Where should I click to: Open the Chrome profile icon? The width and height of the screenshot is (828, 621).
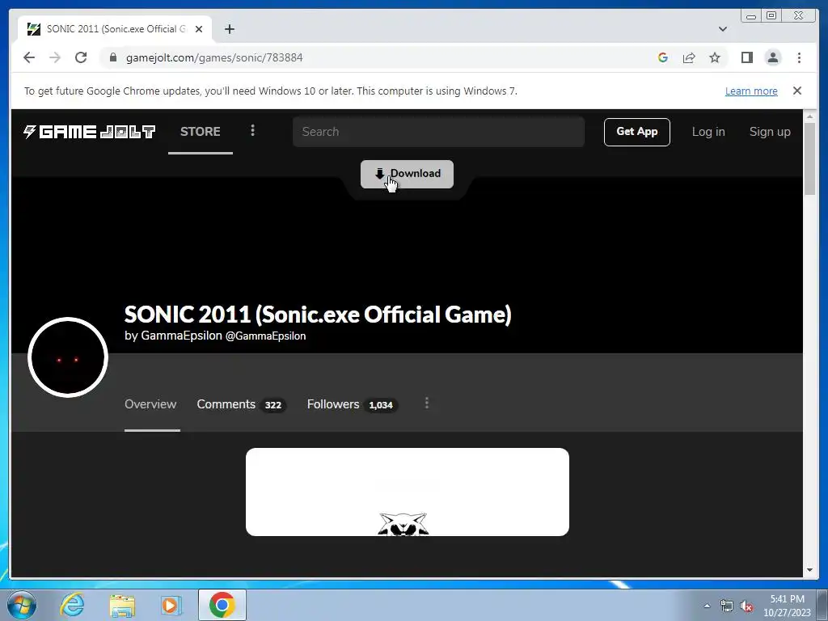point(773,57)
